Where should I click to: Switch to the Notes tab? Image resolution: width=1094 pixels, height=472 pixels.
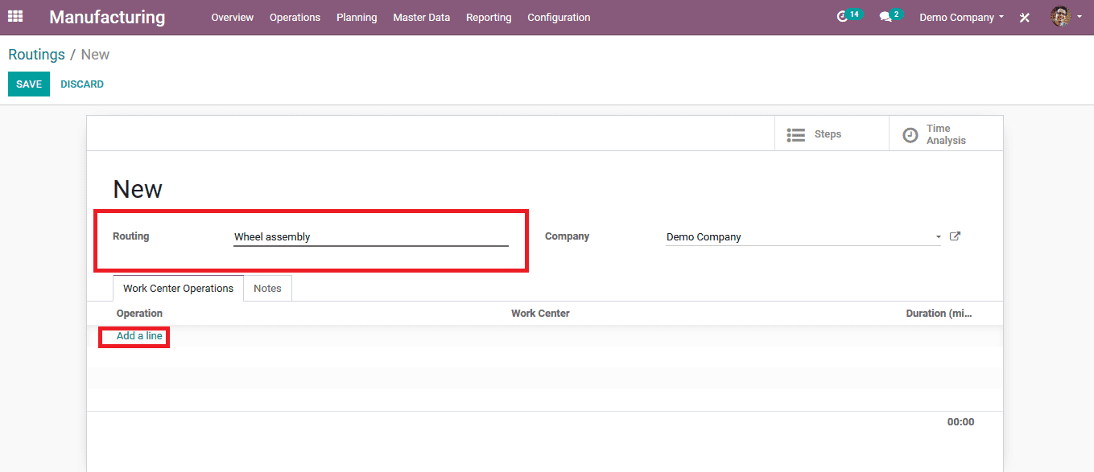pos(267,288)
